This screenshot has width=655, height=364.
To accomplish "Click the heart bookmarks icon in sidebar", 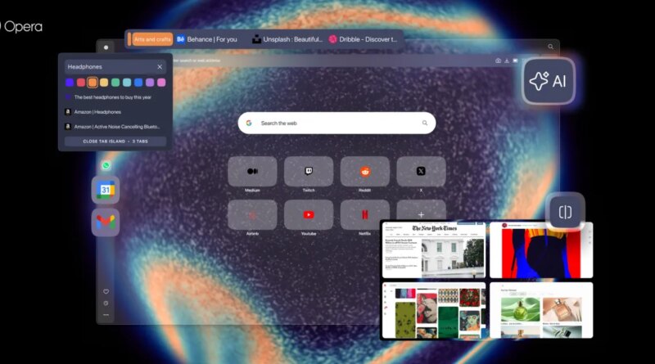I will coord(106,291).
